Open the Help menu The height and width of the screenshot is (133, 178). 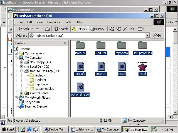click(78, 22)
